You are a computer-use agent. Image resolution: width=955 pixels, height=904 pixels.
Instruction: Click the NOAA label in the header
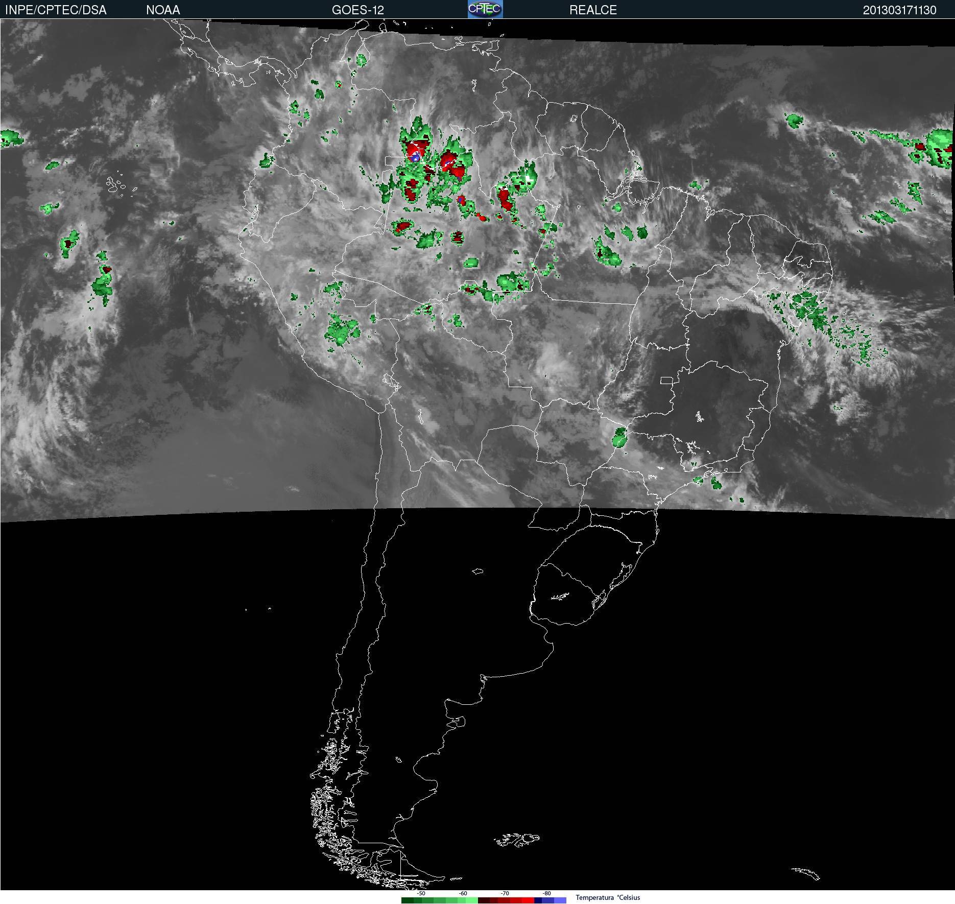[163, 10]
